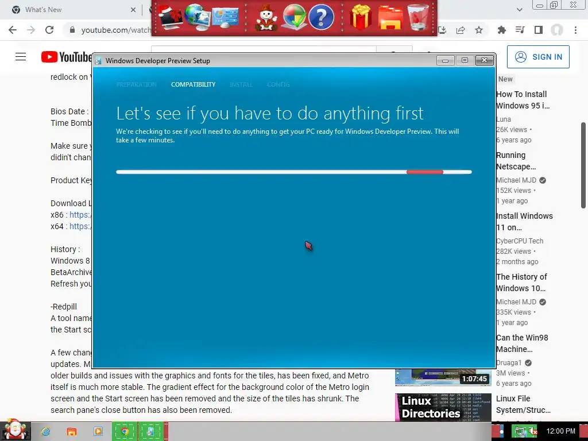Launch the media player taskbar icon
Image resolution: width=588 pixels, height=441 pixels.
[x=98, y=432]
